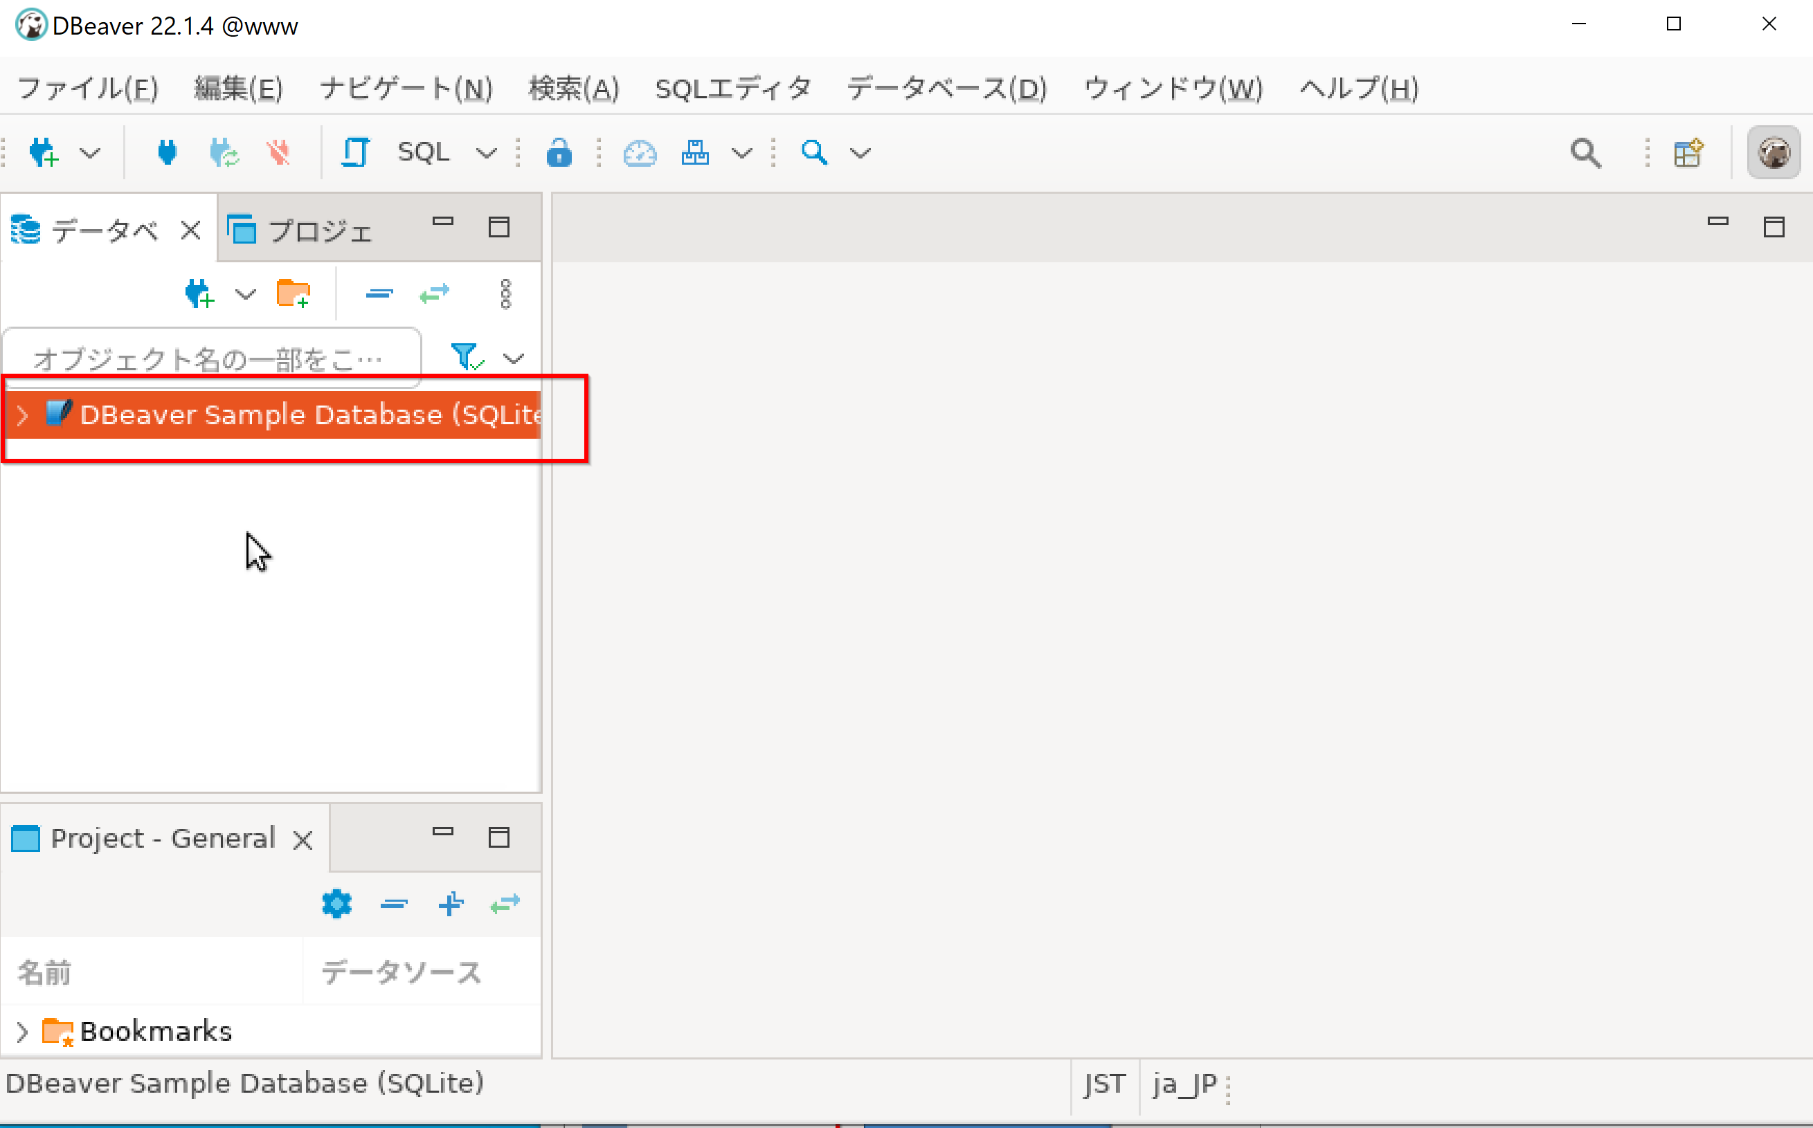Click the ja_JP locale in status bar

coord(1185,1084)
